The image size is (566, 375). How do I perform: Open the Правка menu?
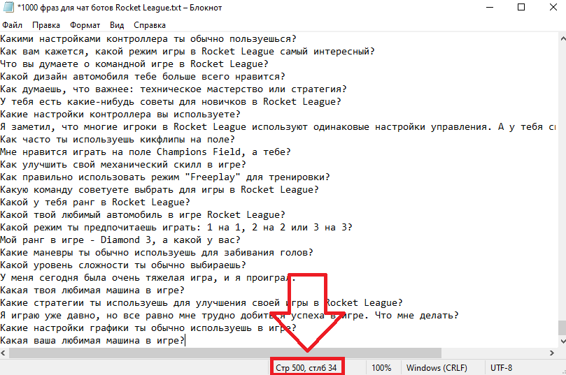(x=46, y=25)
